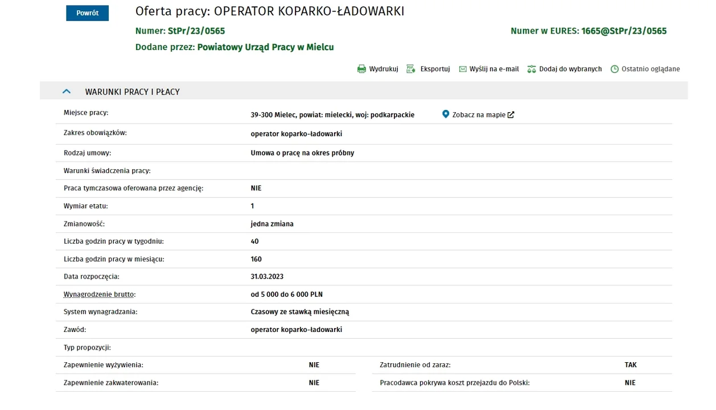Click the Typ propozycji label
The width and height of the screenshot is (716, 410).
(x=87, y=347)
